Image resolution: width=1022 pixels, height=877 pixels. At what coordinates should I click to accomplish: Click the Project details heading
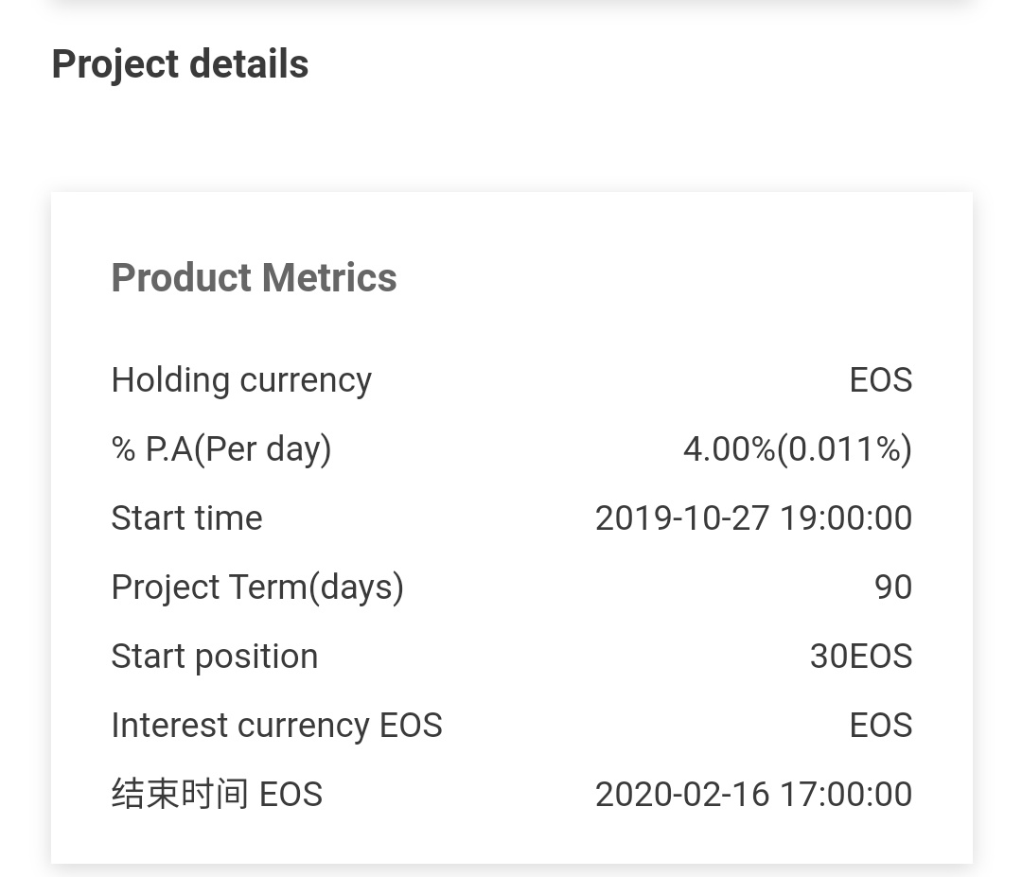coord(180,64)
